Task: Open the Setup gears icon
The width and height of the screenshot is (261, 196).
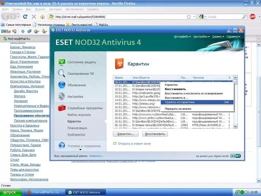Action: [62, 96]
